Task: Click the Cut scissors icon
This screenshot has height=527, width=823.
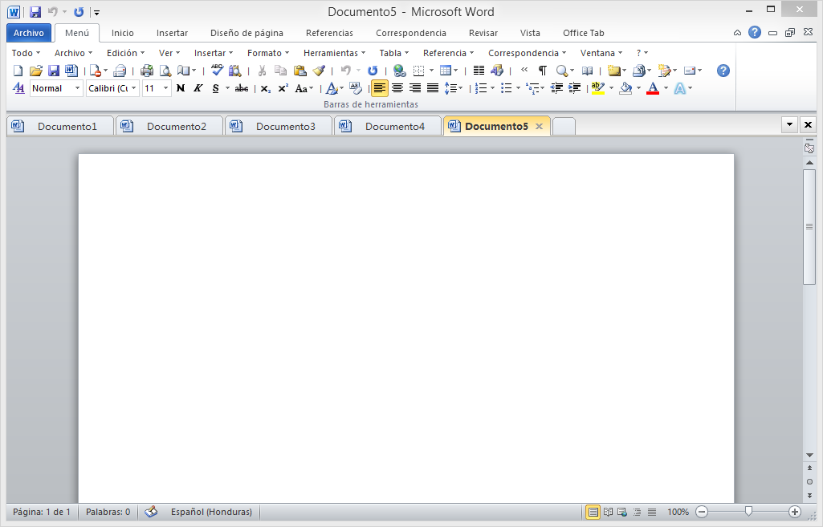Action: click(262, 71)
